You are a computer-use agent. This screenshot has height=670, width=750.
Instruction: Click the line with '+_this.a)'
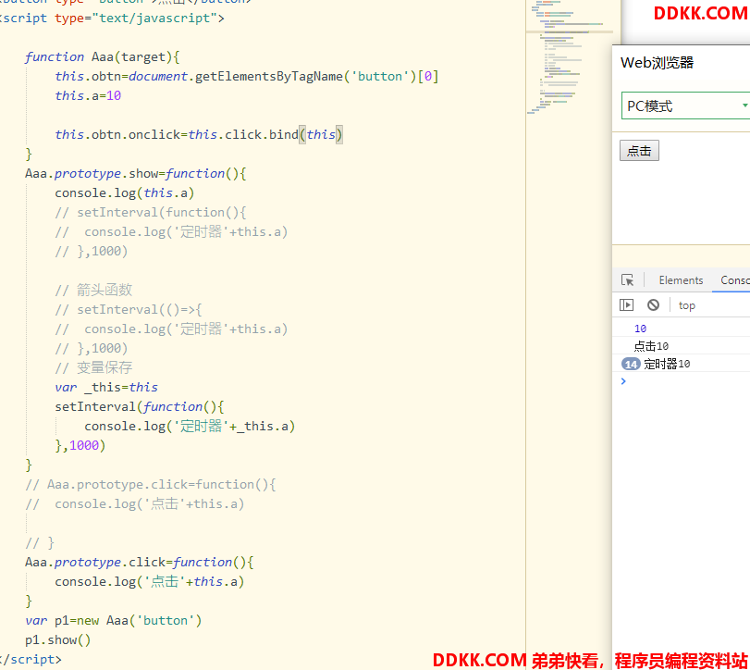(190, 426)
